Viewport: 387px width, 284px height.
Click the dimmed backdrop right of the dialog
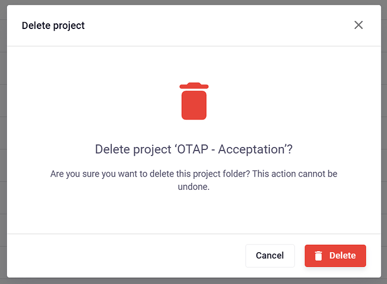coord(384,142)
